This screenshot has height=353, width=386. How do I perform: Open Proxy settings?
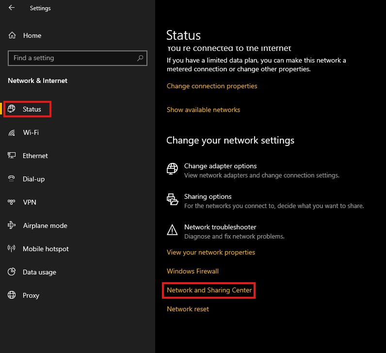pos(31,295)
